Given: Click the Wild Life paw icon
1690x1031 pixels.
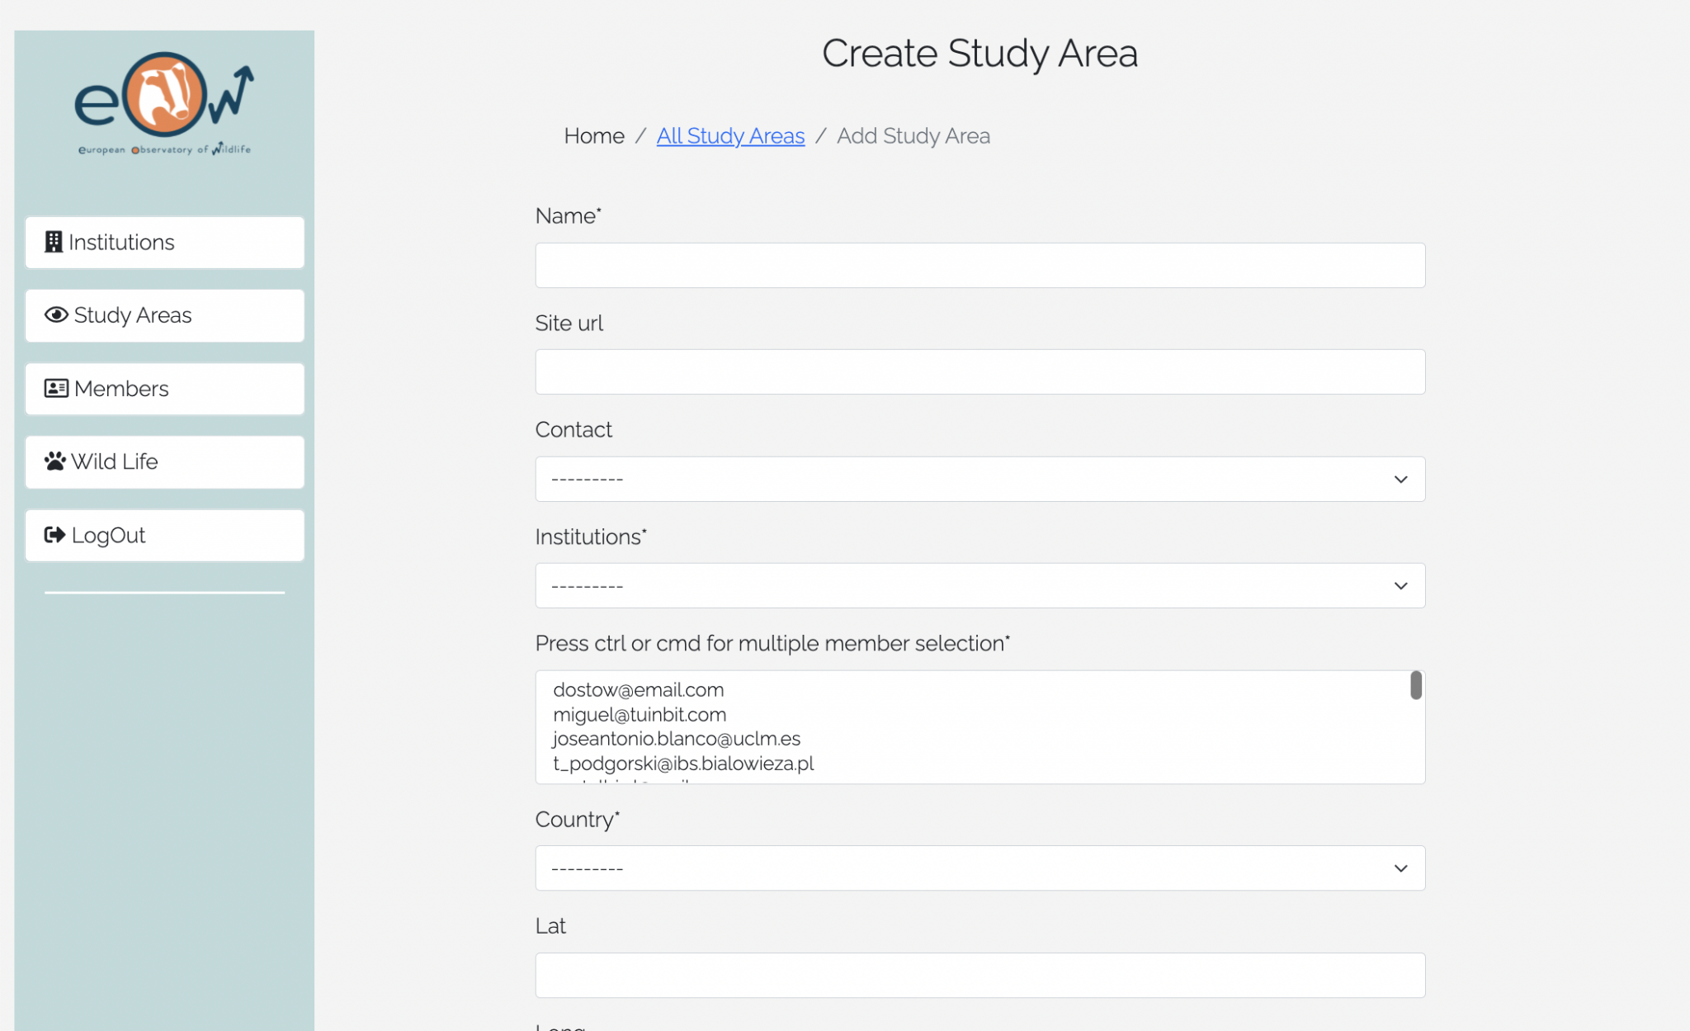Looking at the screenshot, I should [x=55, y=461].
